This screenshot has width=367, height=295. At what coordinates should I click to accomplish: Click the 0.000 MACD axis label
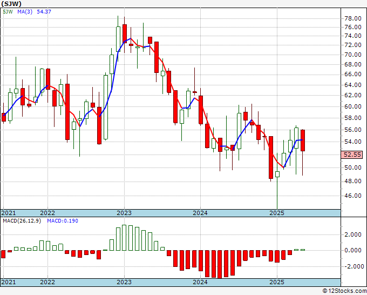click(353, 250)
